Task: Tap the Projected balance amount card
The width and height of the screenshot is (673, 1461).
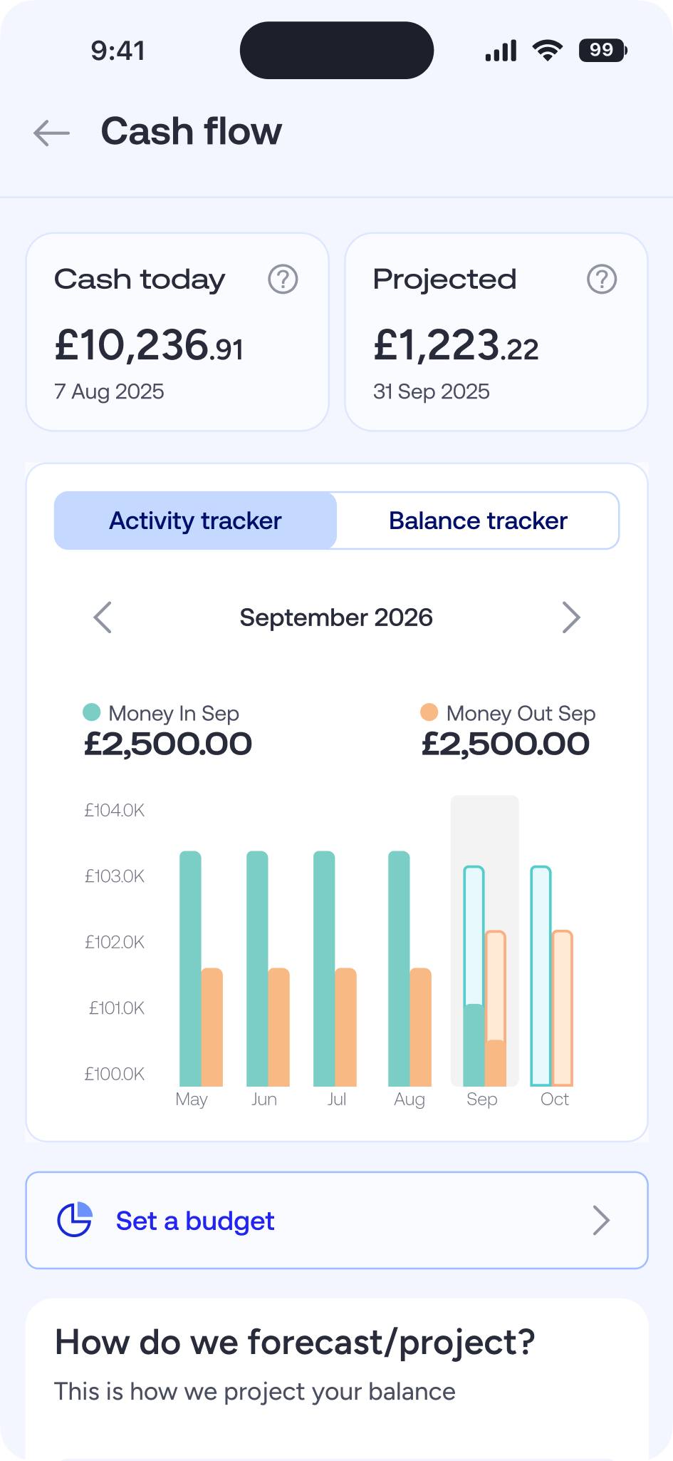Action: (x=496, y=332)
